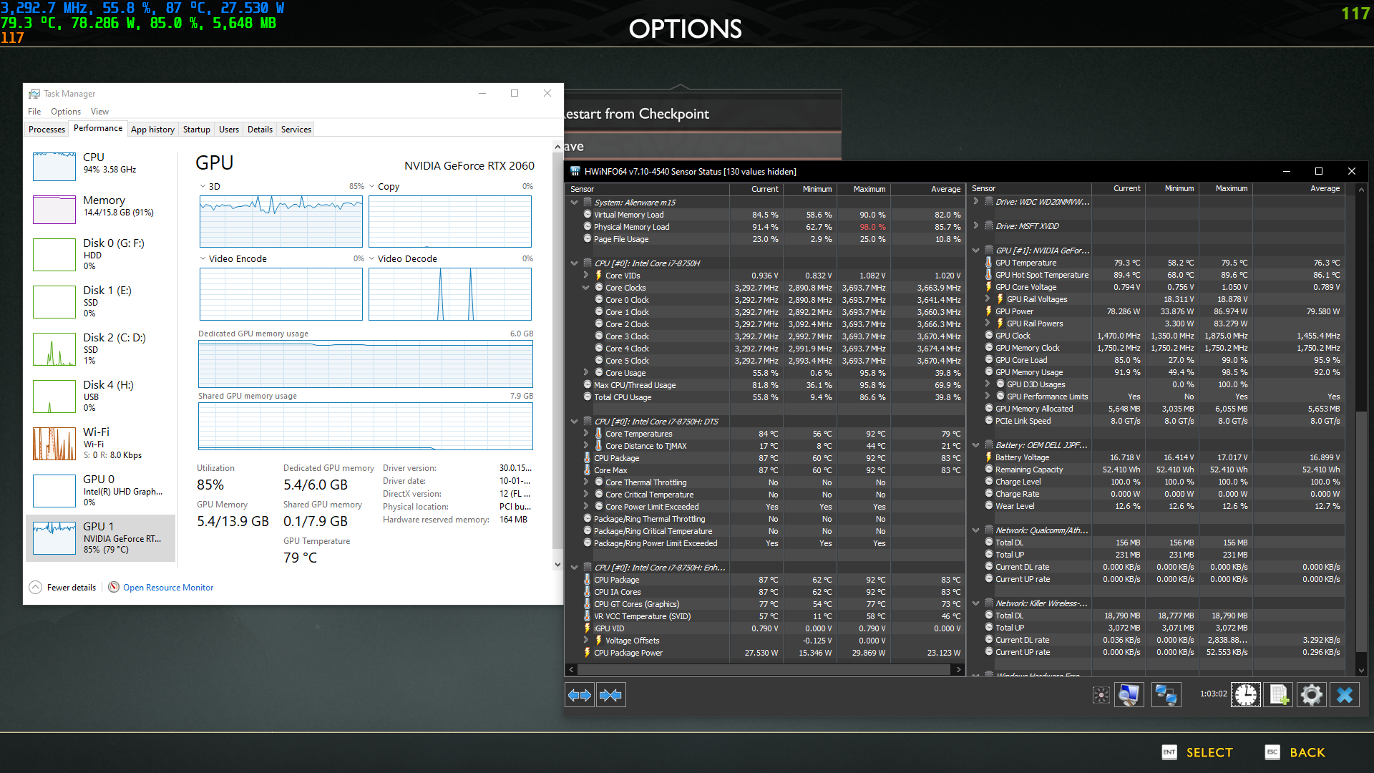
Task: Click Battery Voltage lightning icon
Action: pos(988,457)
